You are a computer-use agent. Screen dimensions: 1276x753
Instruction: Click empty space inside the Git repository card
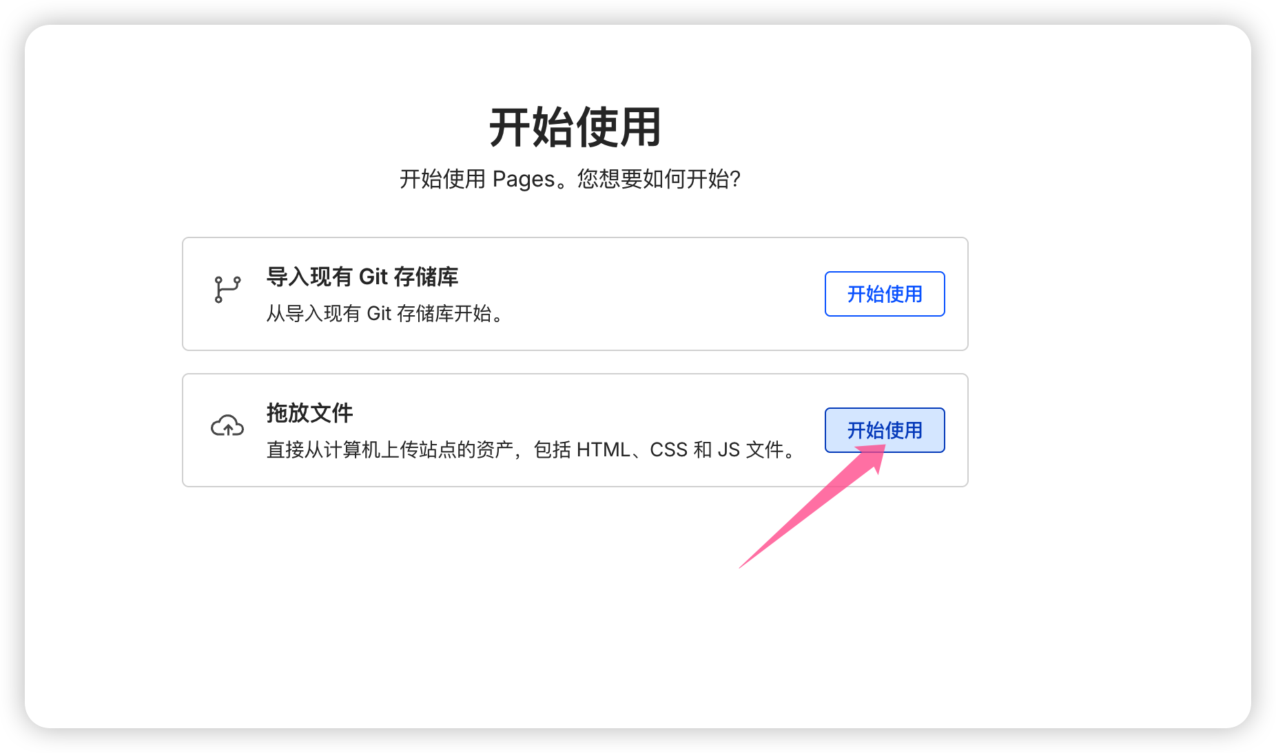point(655,294)
